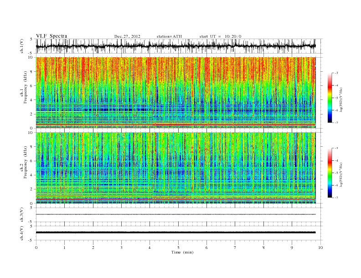
Task: Click the "8" time axis tick label
Action: pyautogui.click(x=263, y=248)
